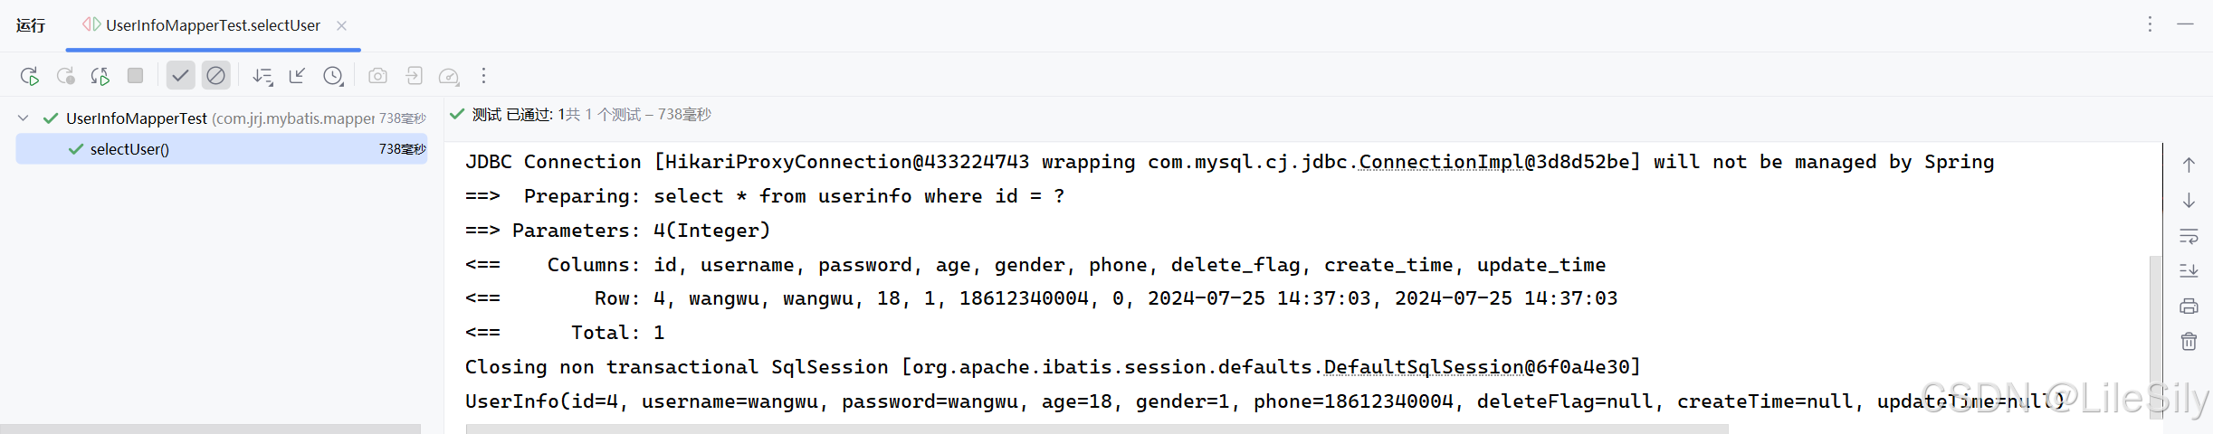
Task: Open the sort tests options
Action: click(x=262, y=76)
